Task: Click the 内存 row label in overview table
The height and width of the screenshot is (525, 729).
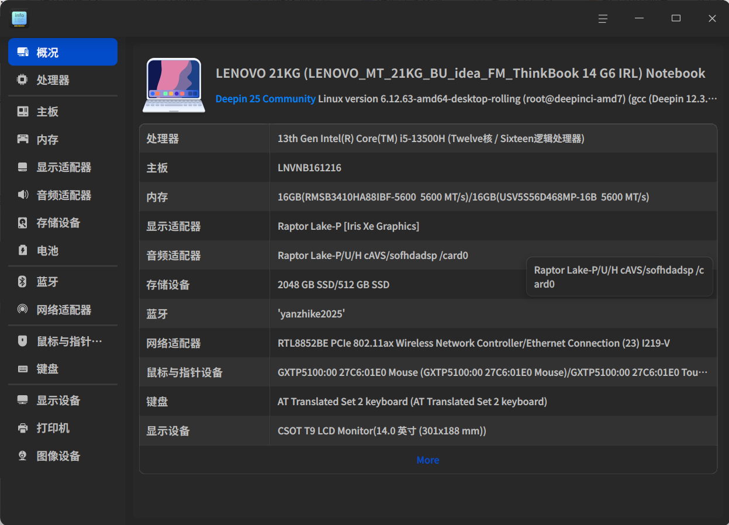Action: click(x=157, y=197)
